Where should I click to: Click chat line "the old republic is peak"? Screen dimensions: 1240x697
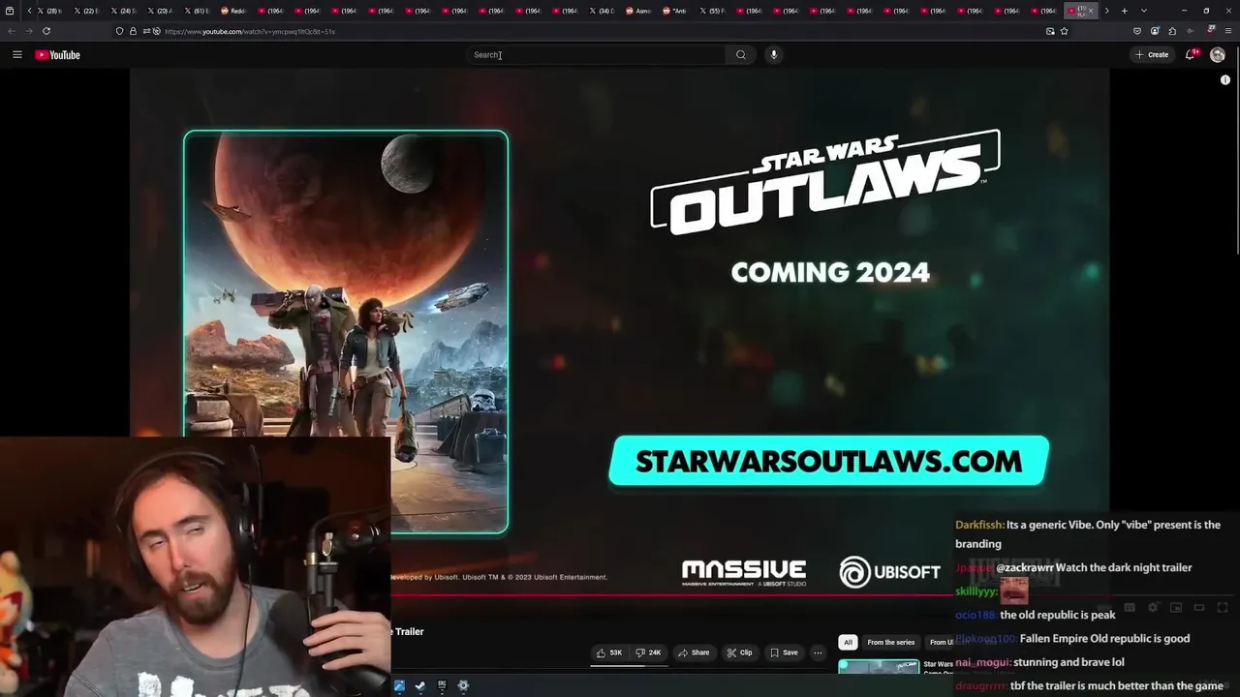click(1058, 615)
